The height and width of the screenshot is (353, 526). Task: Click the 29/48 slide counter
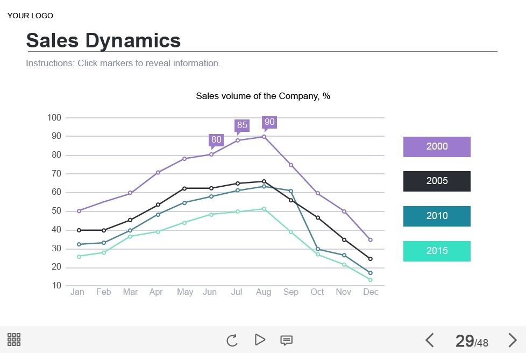click(x=472, y=341)
